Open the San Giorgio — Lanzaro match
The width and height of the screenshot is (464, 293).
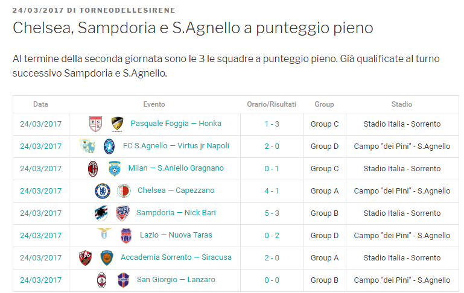click(x=176, y=280)
